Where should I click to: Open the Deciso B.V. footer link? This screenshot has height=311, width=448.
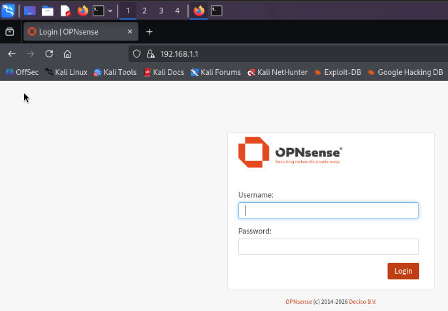362,302
